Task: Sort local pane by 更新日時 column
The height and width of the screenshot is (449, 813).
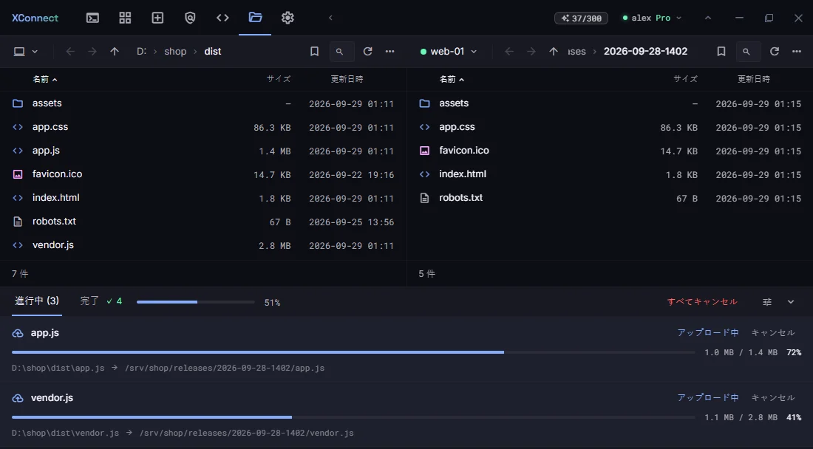Action: 347,79
